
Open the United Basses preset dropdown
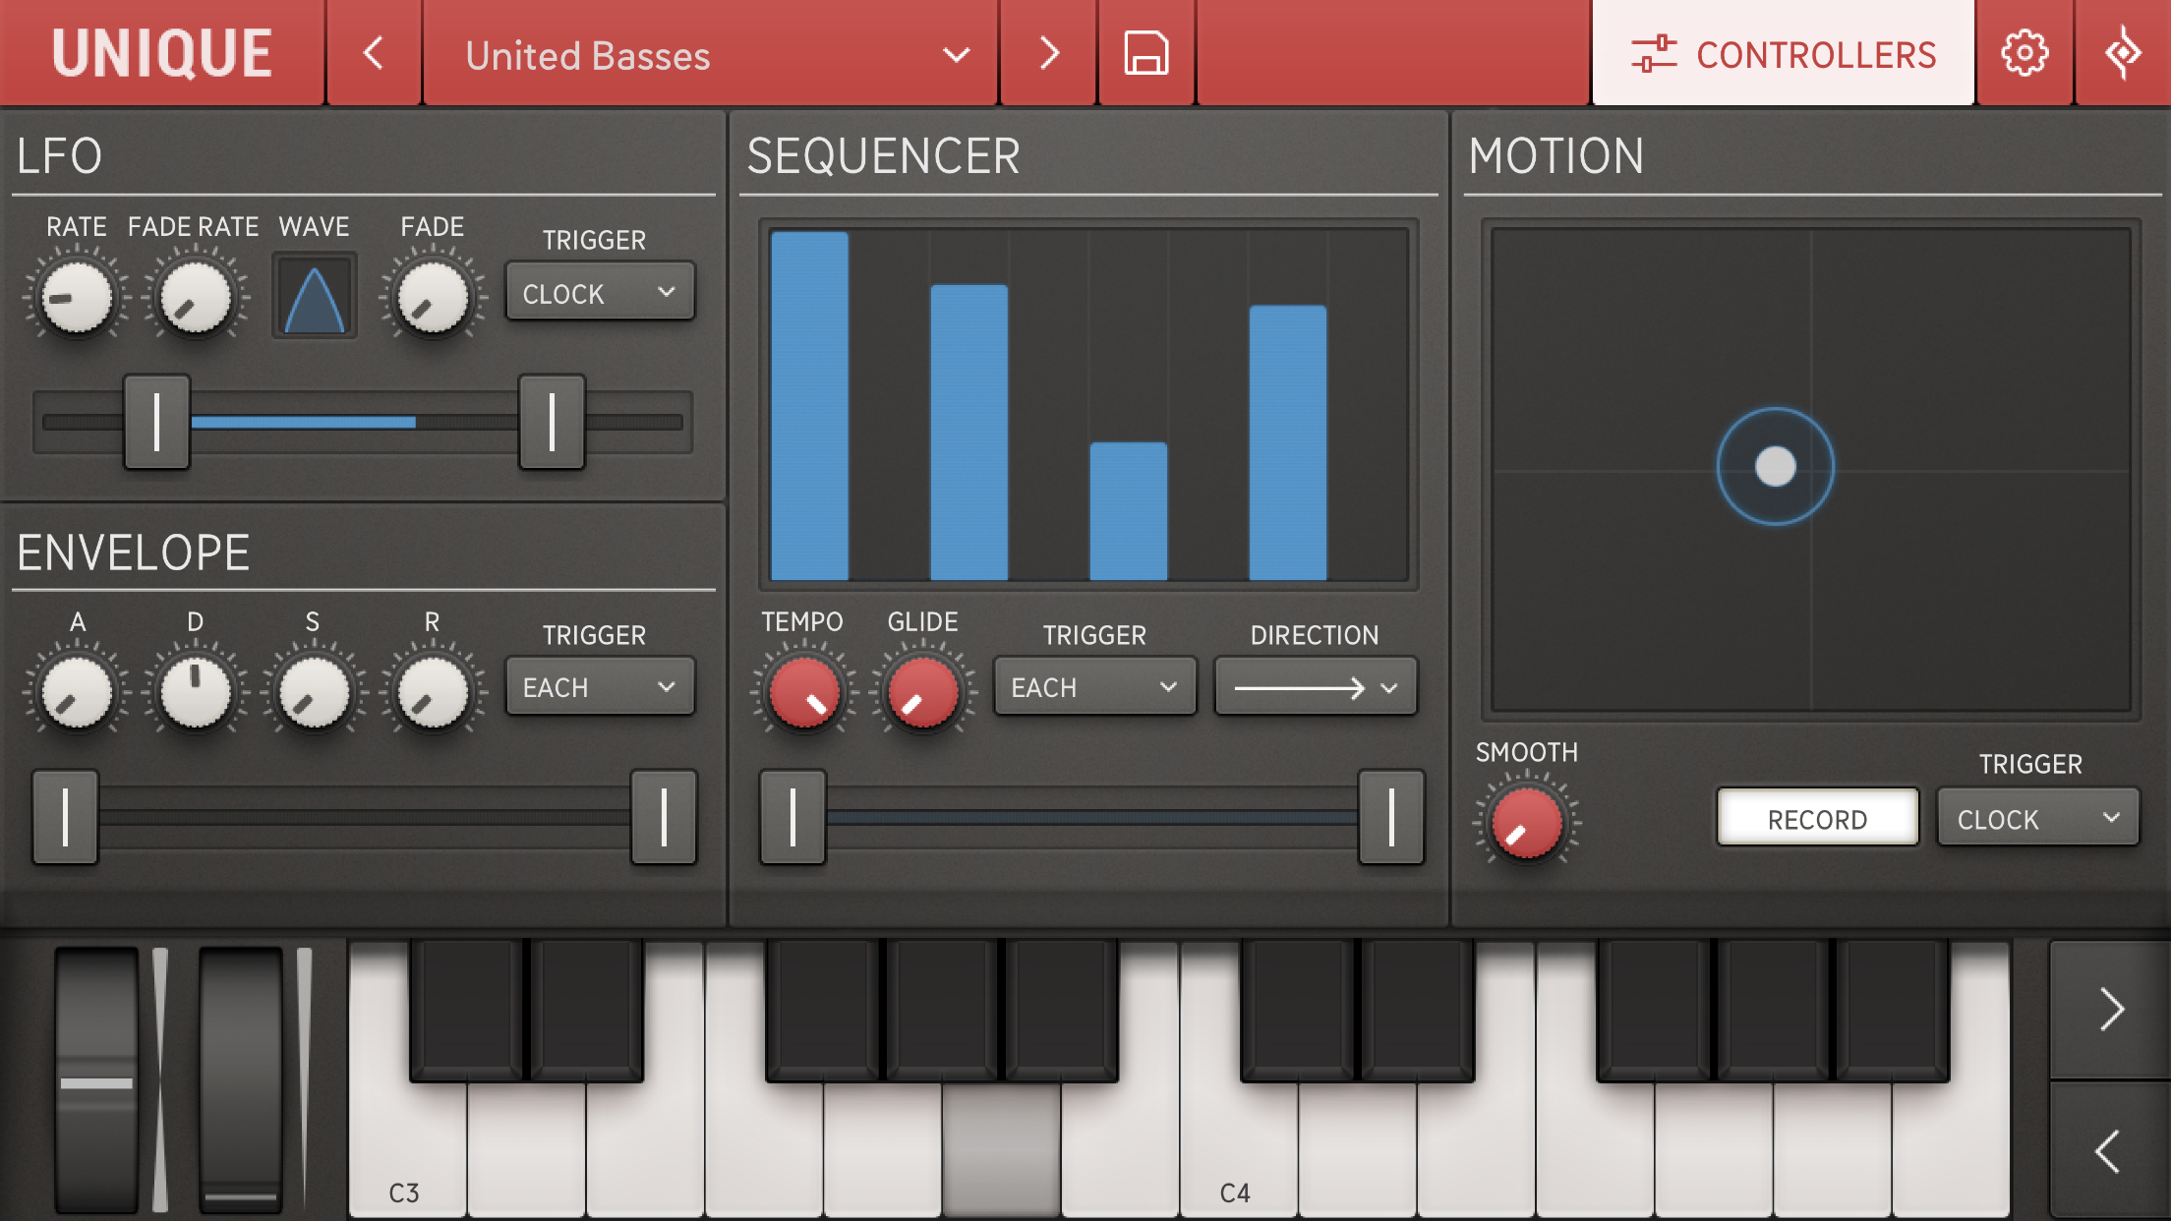pyautogui.click(x=712, y=55)
